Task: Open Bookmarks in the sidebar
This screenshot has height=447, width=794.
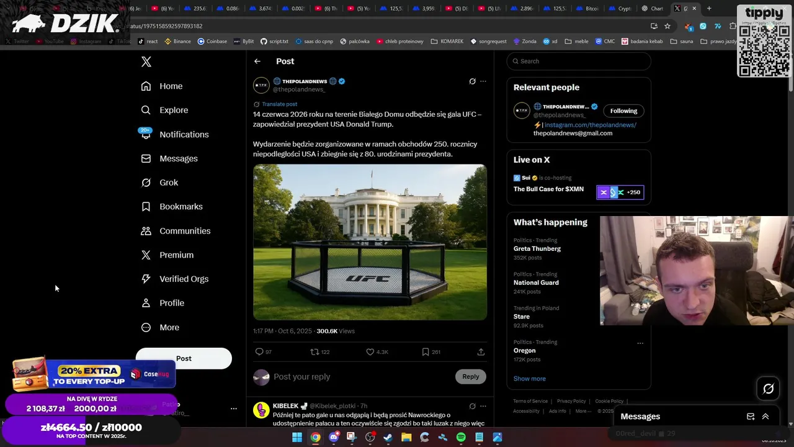Action: [x=172, y=207]
